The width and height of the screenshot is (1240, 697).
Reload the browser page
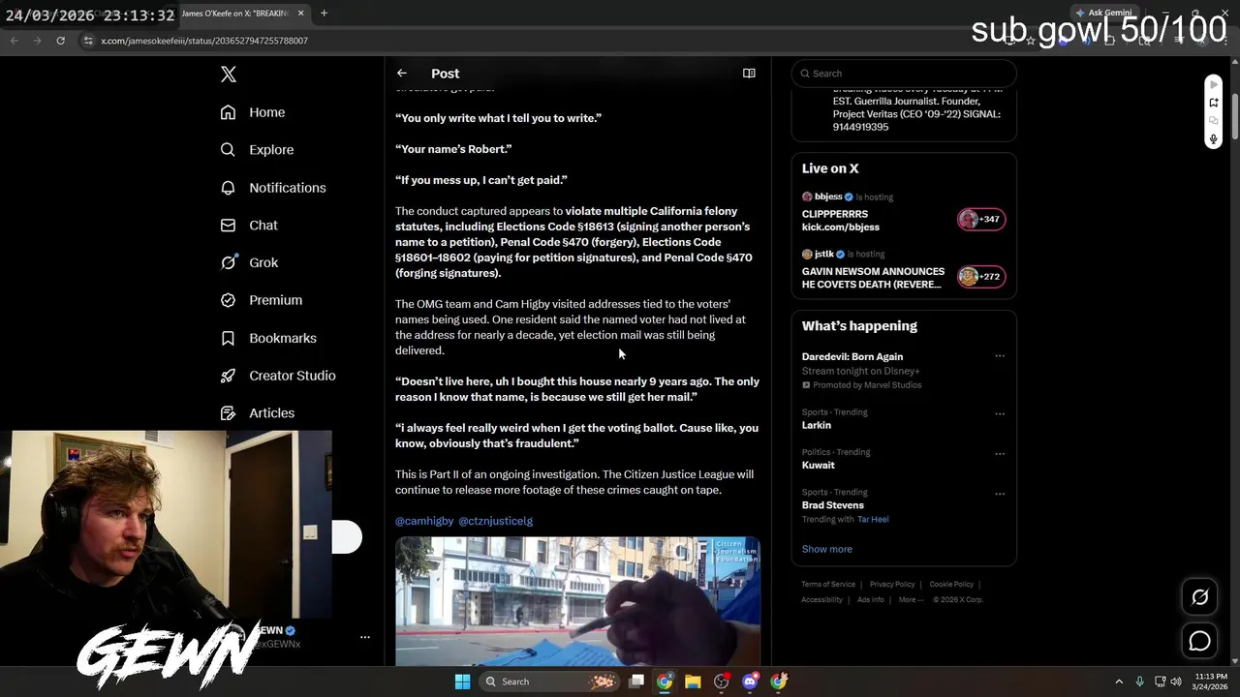(x=60, y=41)
